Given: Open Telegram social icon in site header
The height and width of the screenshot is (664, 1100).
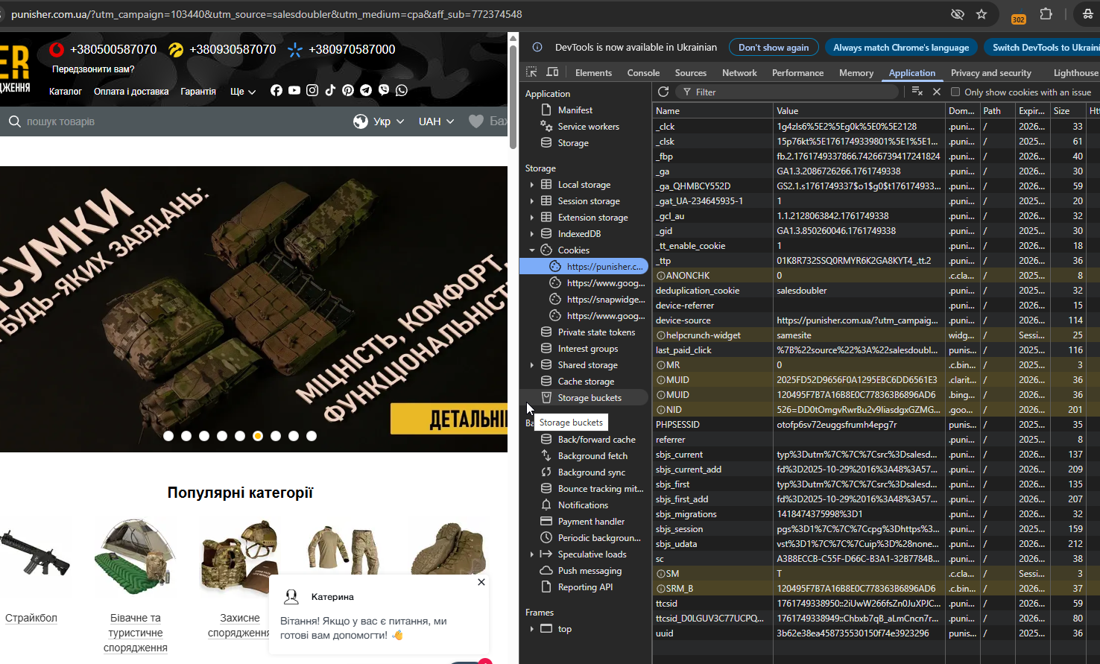Looking at the screenshot, I should tap(366, 90).
